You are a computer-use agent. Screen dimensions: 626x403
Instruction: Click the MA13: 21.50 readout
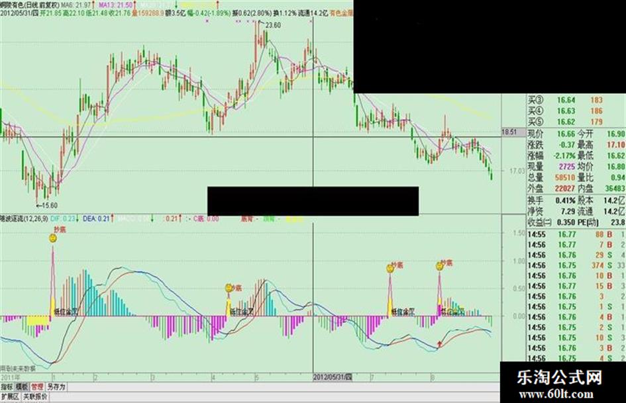(x=116, y=5)
